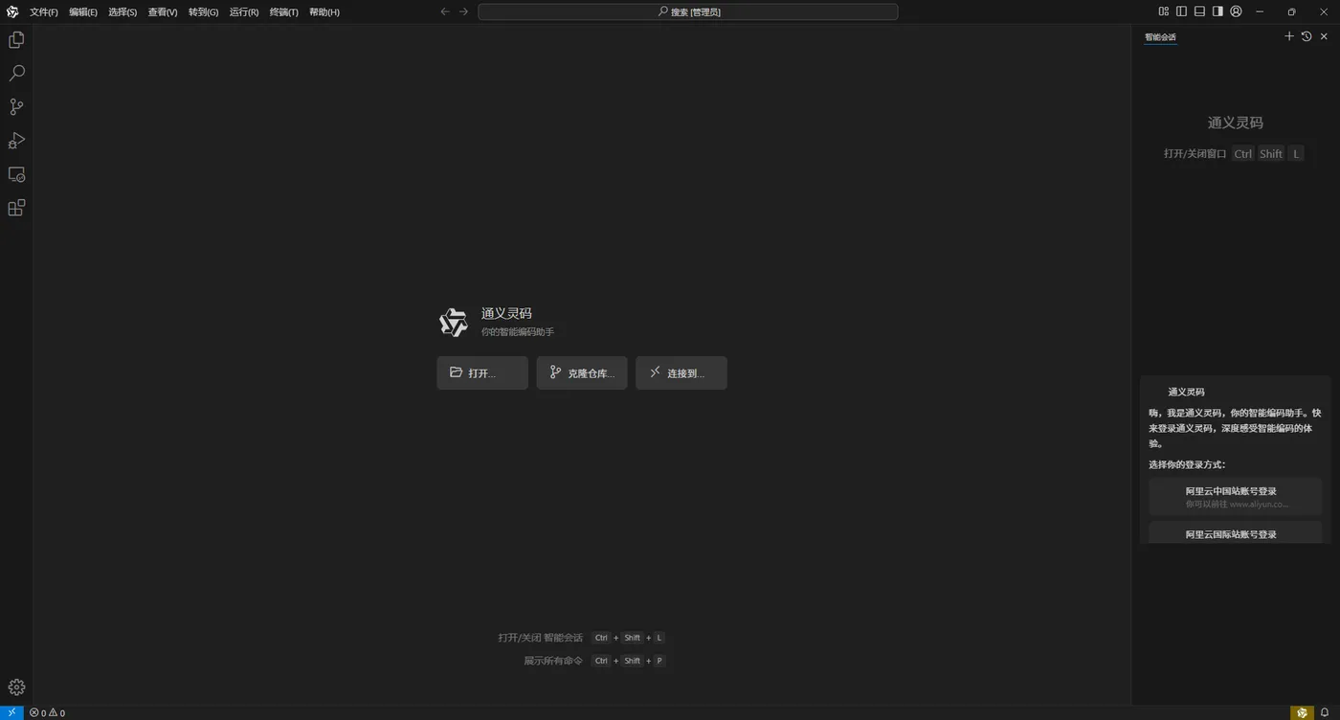Open the Search view in the activity bar

[x=16, y=74]
